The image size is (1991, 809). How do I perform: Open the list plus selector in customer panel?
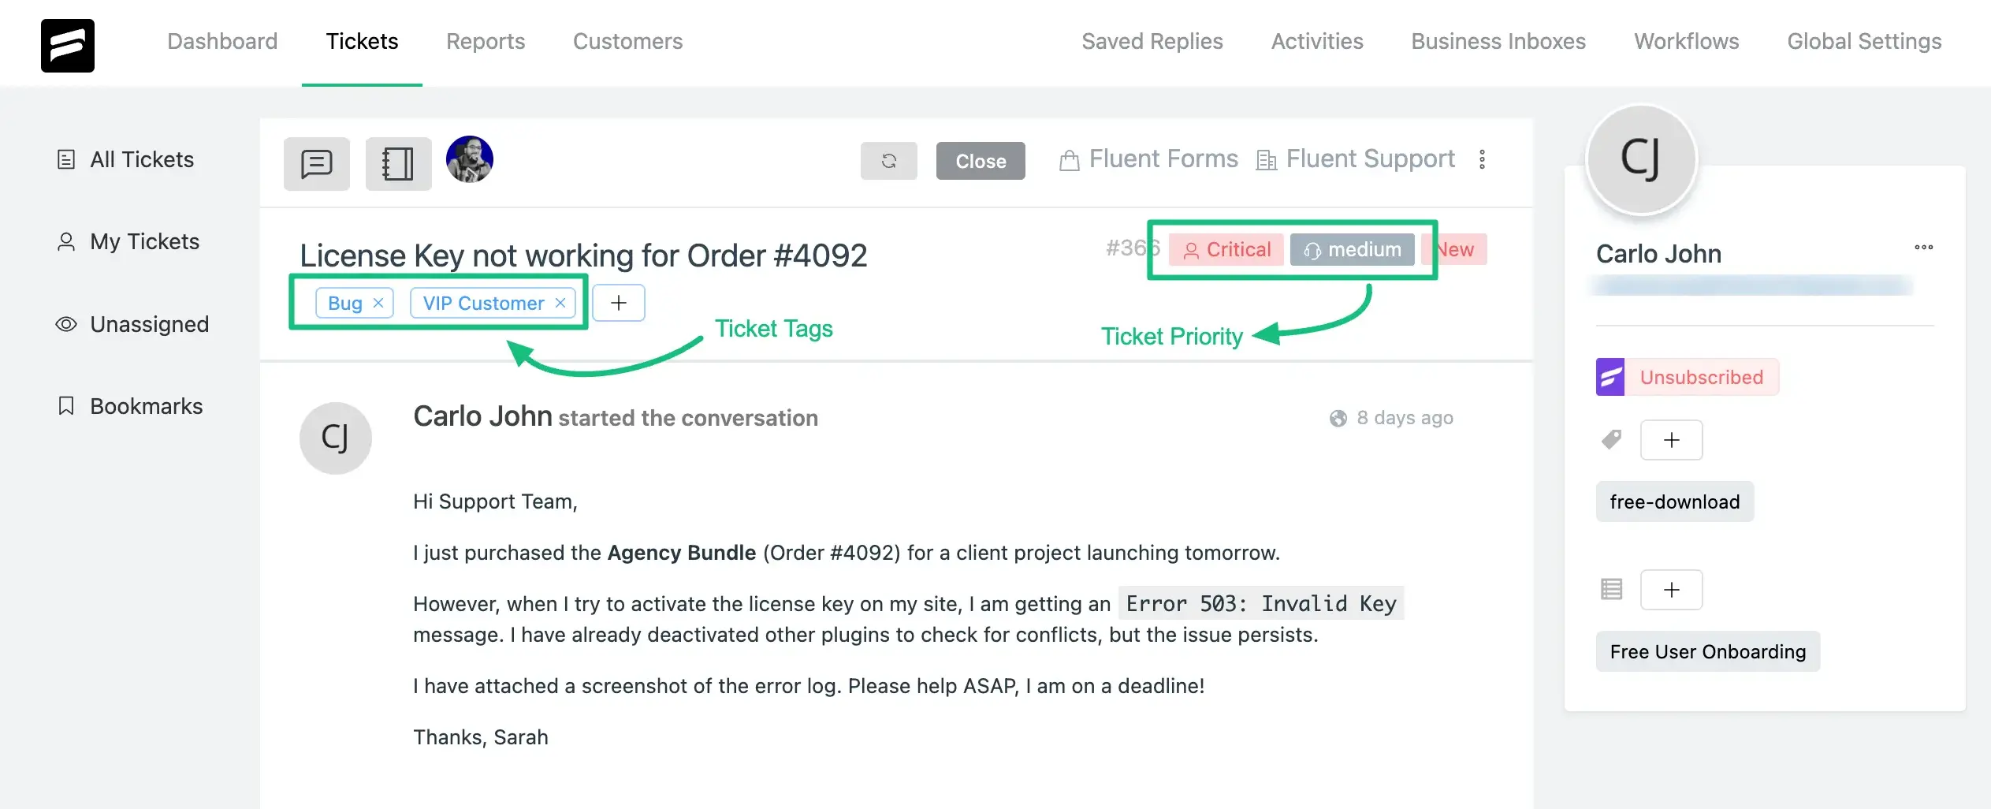pos(1672,589)
